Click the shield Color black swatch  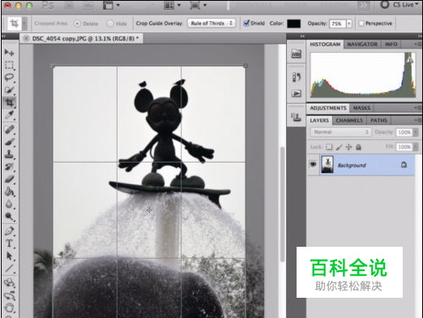[293, 23]
